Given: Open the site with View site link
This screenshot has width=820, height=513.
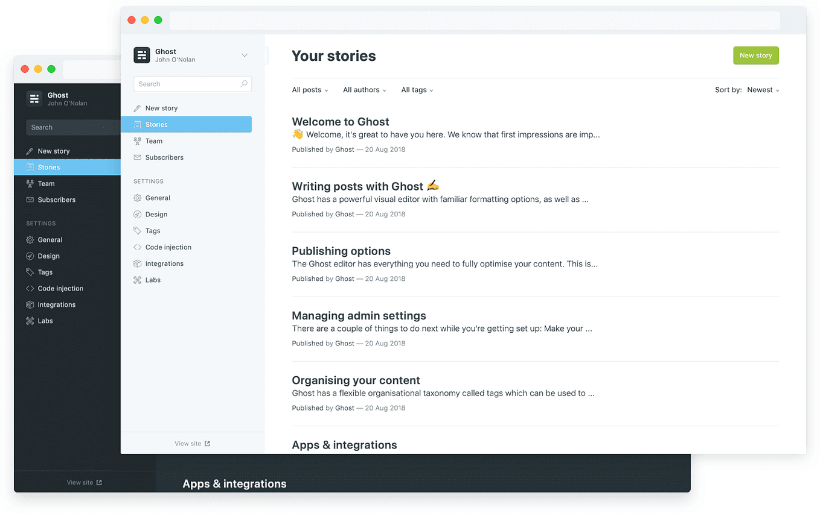Looking at the screenshot, I should click(x=192, y=443).
